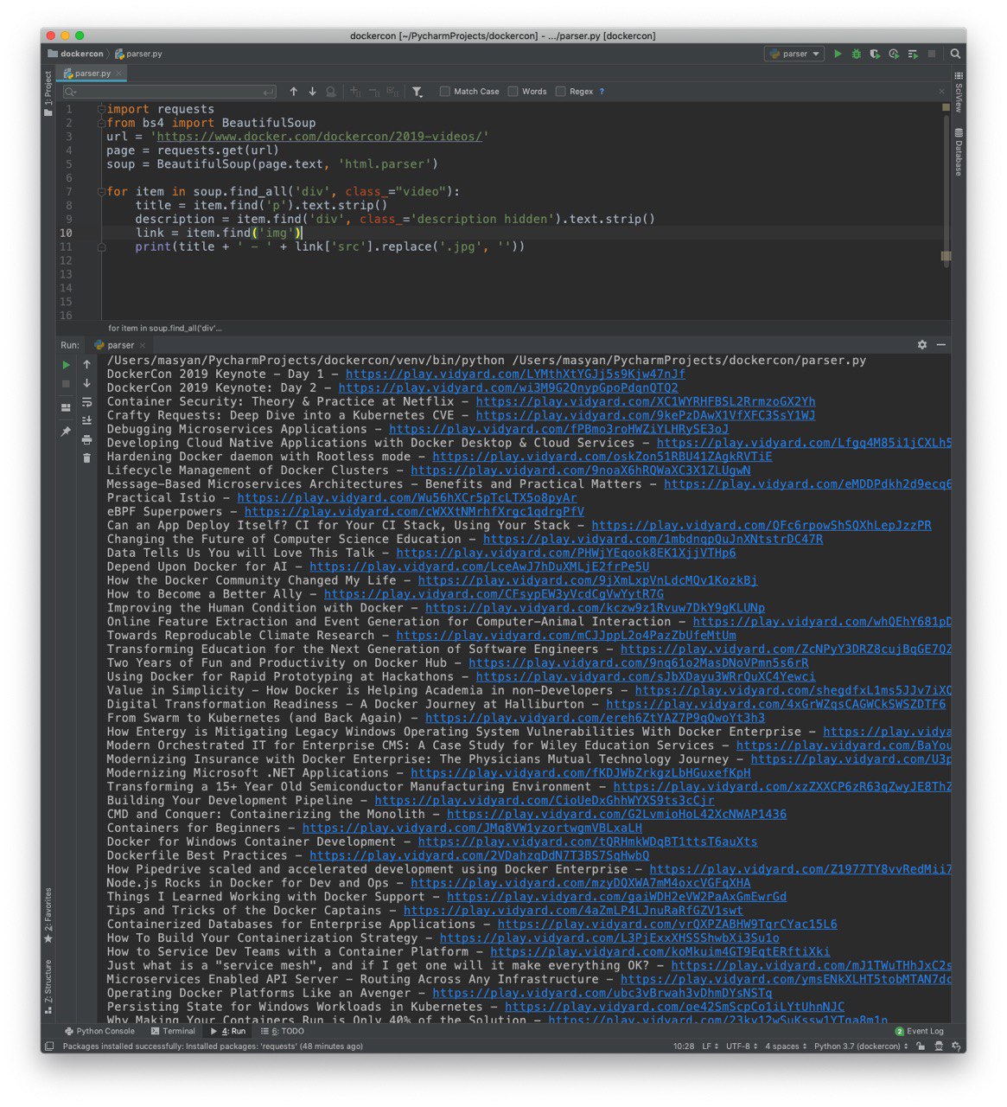Open Regex help question mark
The image size is (1007, 1107).
(602, 91)
